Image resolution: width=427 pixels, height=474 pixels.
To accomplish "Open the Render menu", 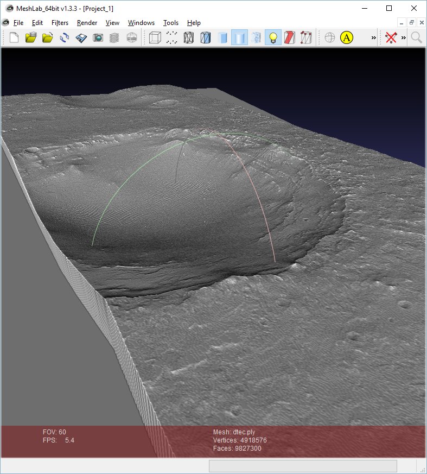I will [x=87, y=23].
